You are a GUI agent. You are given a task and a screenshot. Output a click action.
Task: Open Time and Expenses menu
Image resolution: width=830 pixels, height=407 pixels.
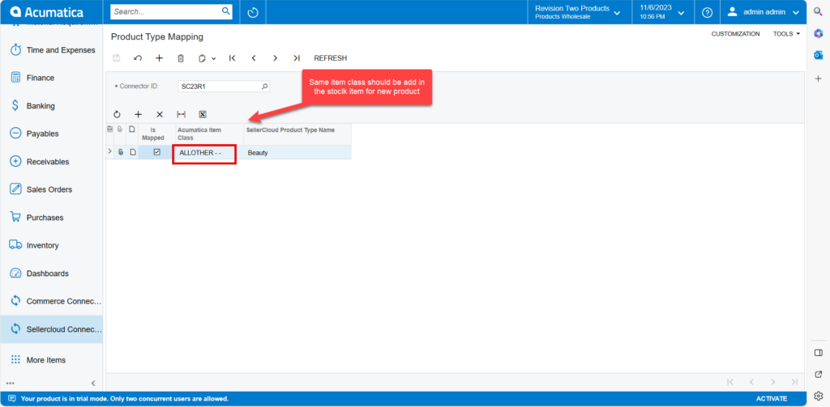pos(51,50)
